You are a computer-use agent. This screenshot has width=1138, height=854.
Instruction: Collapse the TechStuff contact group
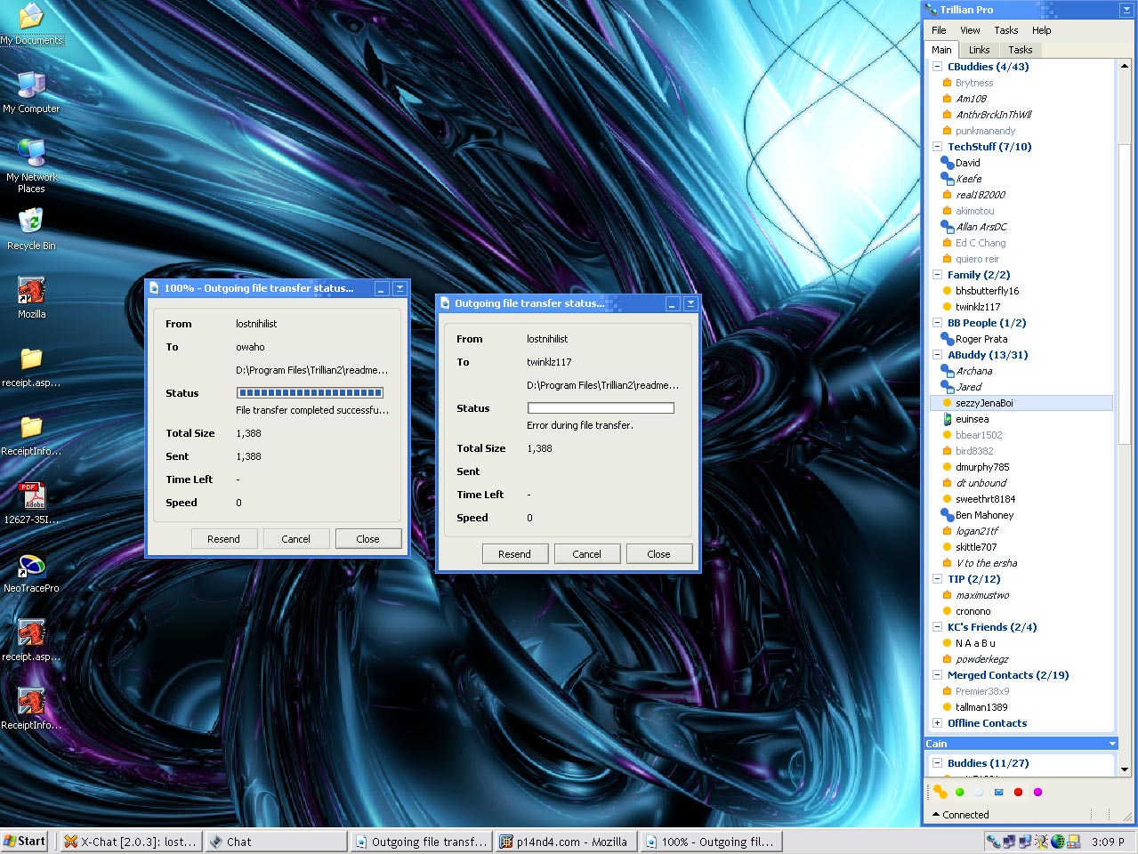pyautogui.click(x=937, y=147)
